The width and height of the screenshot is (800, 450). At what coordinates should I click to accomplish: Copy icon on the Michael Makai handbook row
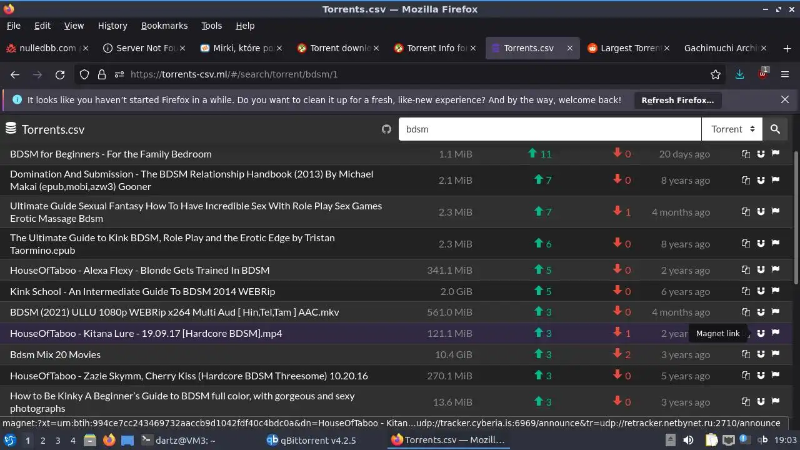(746, 180)
